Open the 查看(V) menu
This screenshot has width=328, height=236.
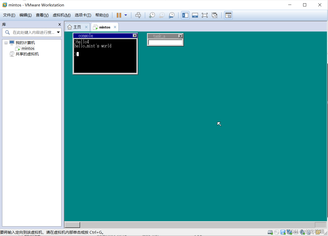tap(42, 15)
